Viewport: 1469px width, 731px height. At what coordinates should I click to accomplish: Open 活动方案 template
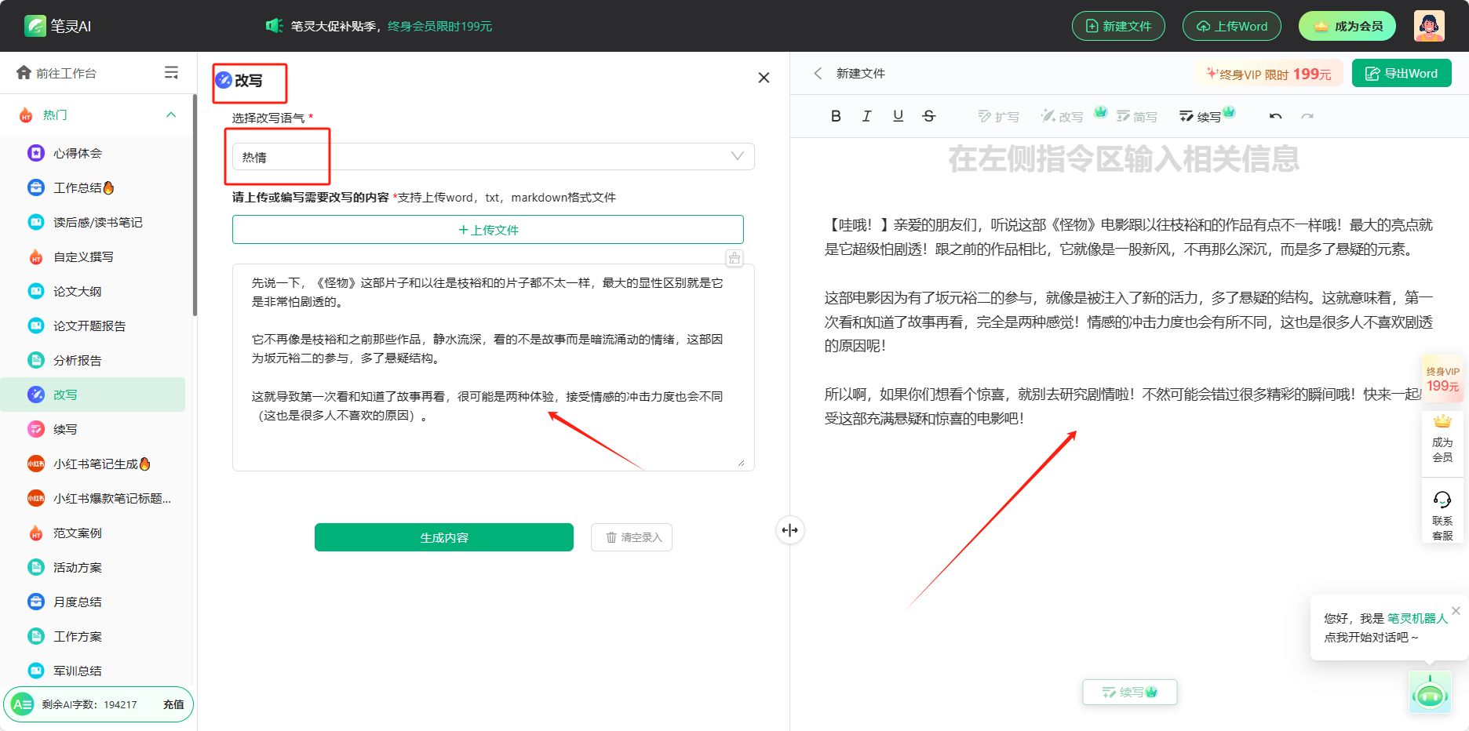click(x=93, y=567)
